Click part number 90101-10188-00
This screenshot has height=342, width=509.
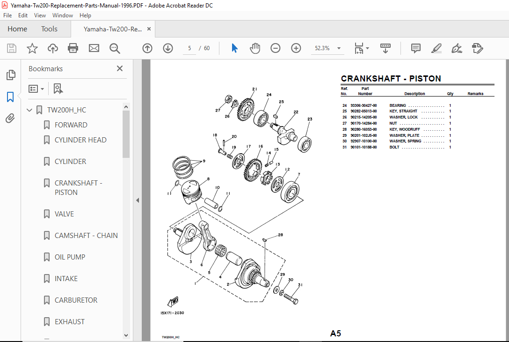click(x=364, y=147)
